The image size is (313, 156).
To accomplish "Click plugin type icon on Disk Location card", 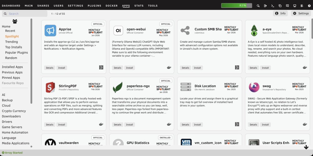I will coord(237,124).
